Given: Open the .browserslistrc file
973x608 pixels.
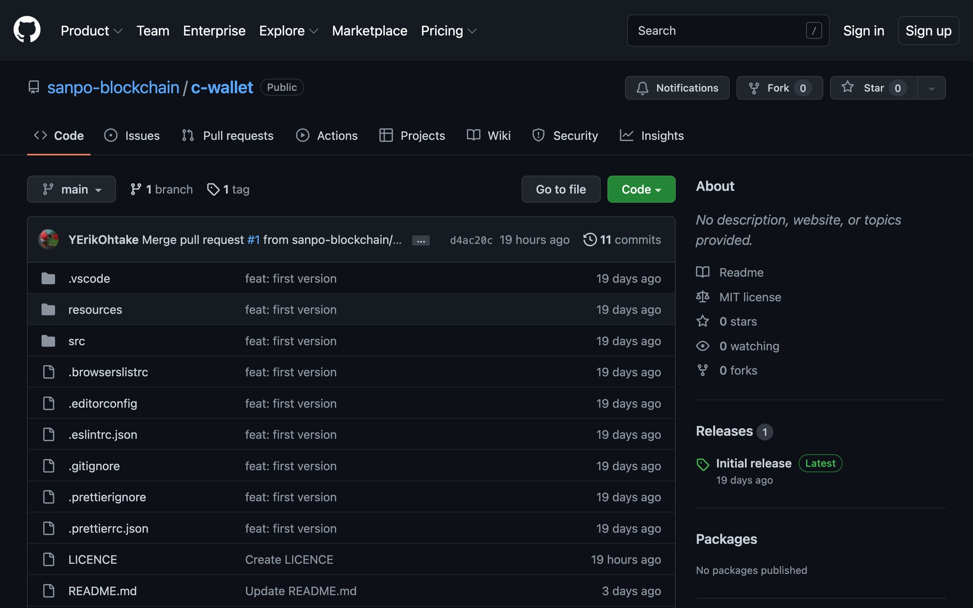Looking at the screenshot, I should [x=108, y=372].
